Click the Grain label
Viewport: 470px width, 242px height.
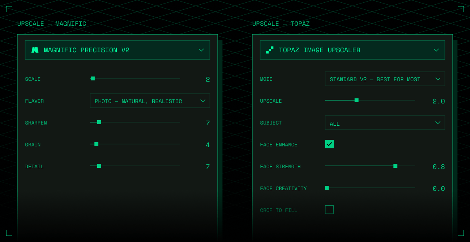[x=33, y=145]
